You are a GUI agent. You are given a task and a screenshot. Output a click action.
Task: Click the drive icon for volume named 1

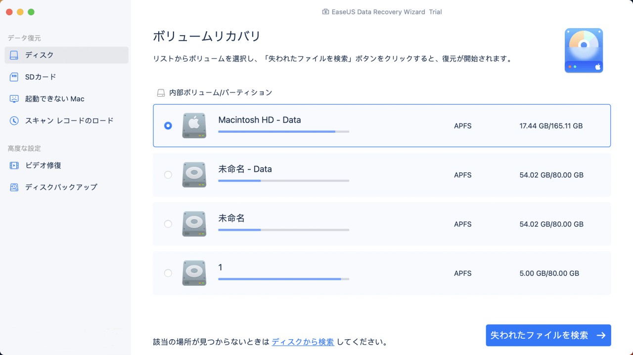(x=194, y=273)
